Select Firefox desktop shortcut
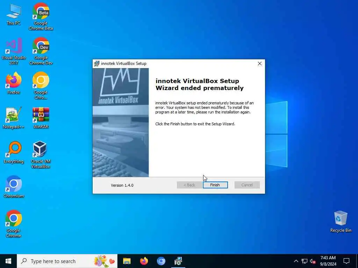The width and height of the screenshot is (358, 268). 14,83
